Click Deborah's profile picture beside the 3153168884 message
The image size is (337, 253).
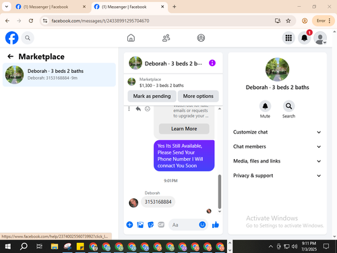(x=133, y=202)
